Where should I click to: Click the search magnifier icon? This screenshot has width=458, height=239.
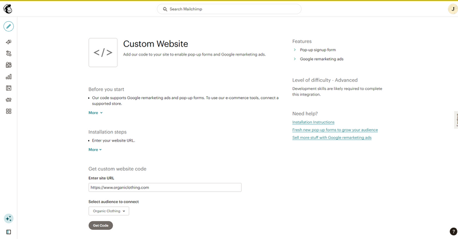tap(165, 9)
